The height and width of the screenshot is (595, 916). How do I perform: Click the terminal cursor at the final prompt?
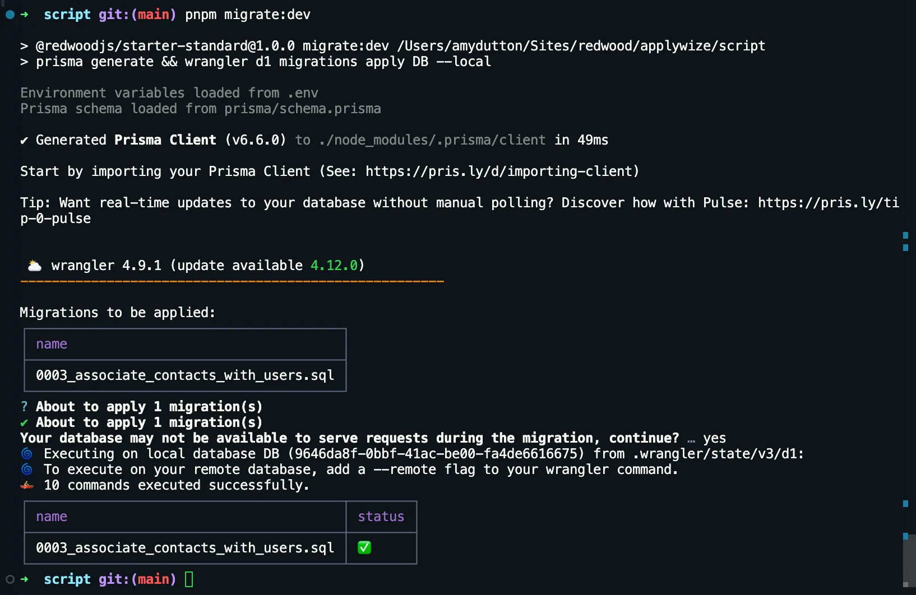(189, 579)
